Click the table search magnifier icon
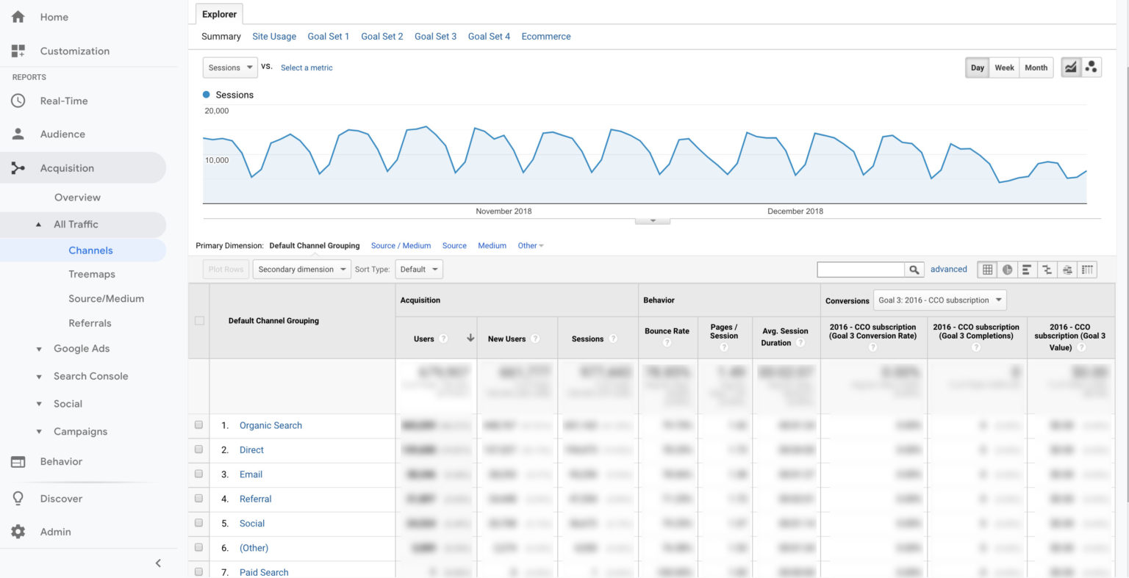 [x=914, y=269]
